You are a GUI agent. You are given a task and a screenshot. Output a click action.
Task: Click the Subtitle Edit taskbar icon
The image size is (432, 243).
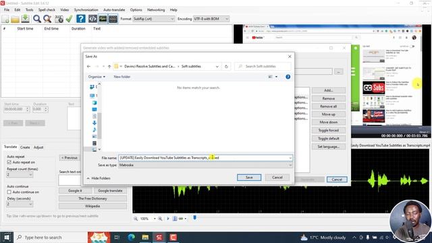[x=159, y=237]
